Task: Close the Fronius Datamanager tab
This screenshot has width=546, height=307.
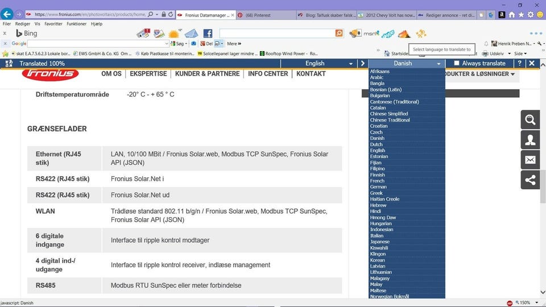Action: point(233,15)
